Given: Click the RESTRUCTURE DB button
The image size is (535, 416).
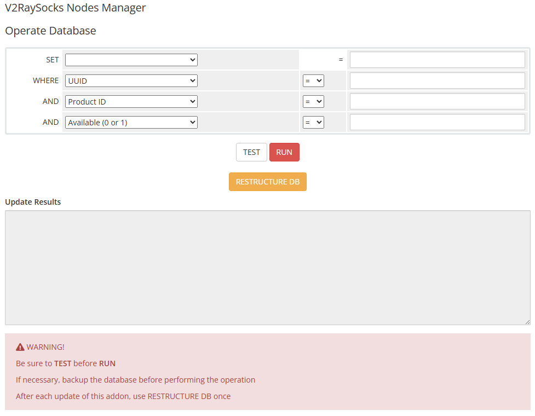Looking at the screenshot, I should (267, 182).
